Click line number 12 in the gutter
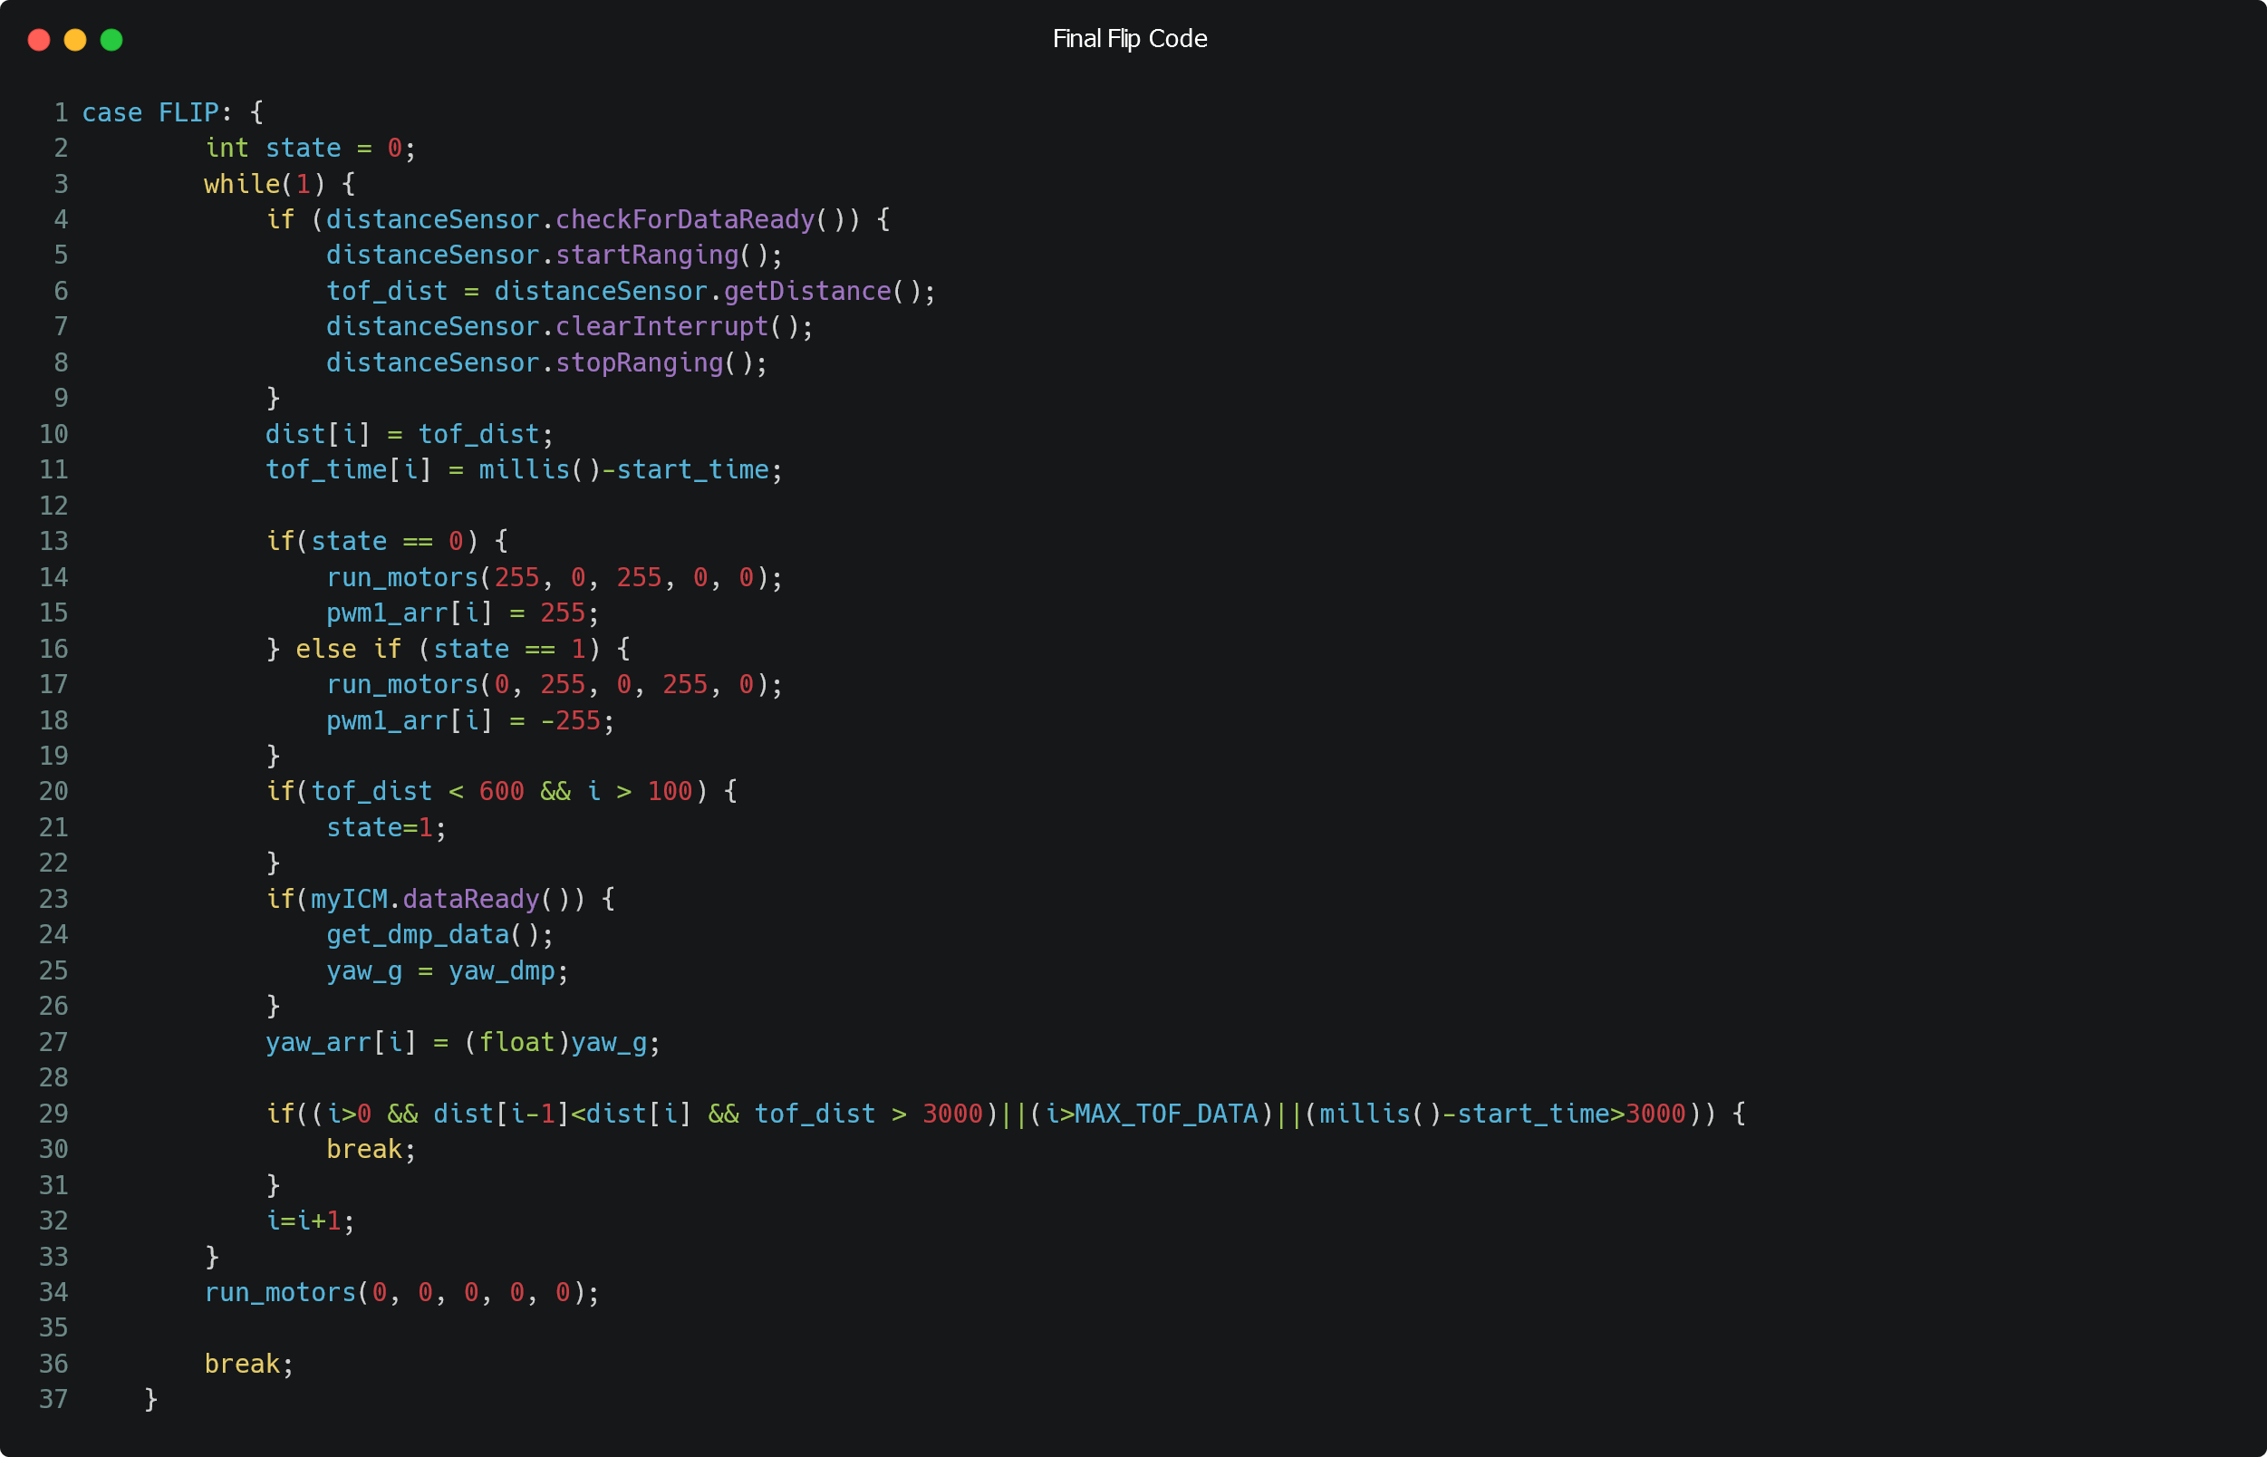This screenshot has width=2267, height=1457. pyautogui.click(x=54, y=507)
